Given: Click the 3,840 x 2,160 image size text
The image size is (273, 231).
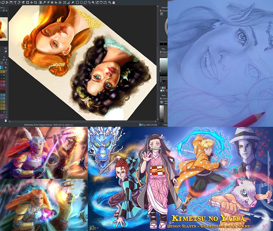Looking at the screenshot, I should point(148,125).
